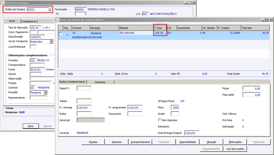This screenshot has height=155, width=274.
Task: Click the T.Oper. column header
Action: click(160, 28)
